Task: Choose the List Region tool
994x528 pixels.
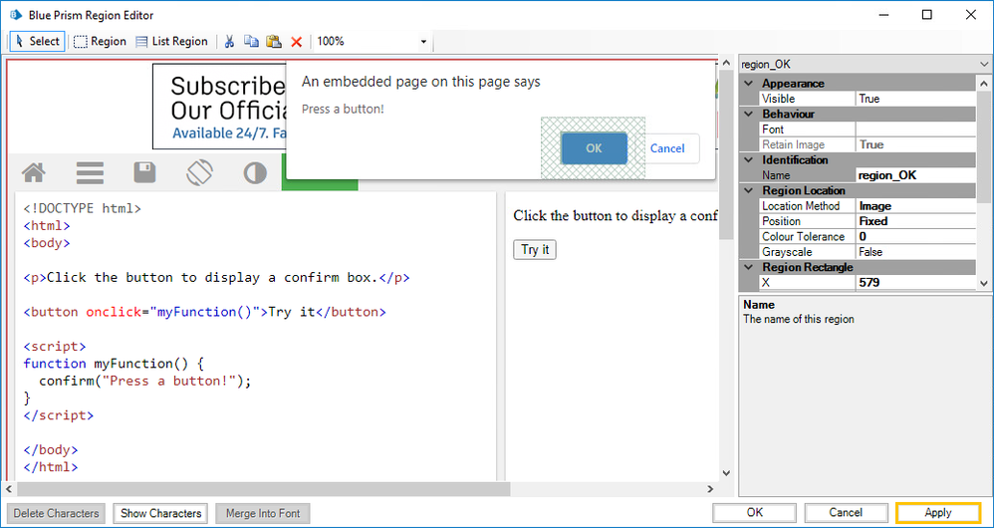Action: tap(171, 42)
